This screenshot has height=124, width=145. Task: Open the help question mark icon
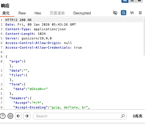(x=3, y=116)
